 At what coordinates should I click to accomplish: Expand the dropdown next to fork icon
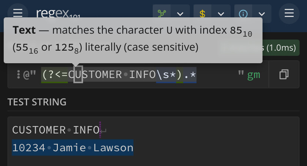[180, 14]
